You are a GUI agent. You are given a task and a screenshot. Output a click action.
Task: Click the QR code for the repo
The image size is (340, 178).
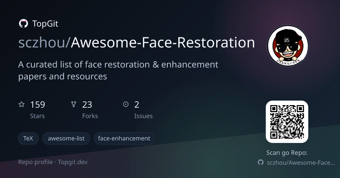287,122
